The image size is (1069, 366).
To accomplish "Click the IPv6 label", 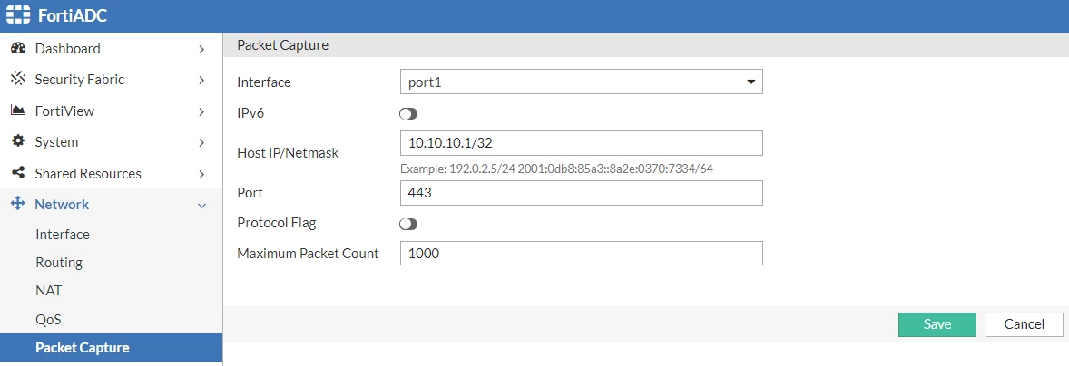I will 250,113.
